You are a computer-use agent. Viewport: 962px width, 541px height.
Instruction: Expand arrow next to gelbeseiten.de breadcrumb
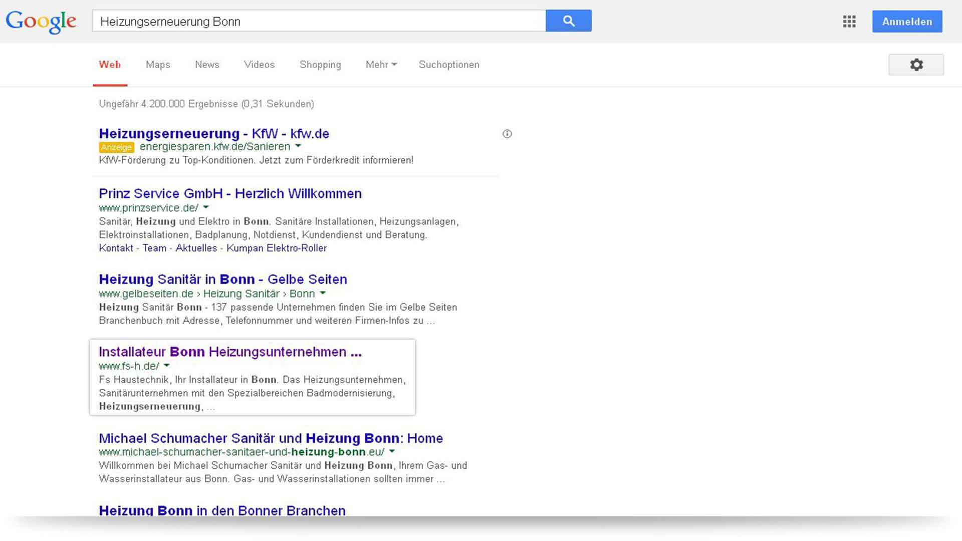[323, 293]
